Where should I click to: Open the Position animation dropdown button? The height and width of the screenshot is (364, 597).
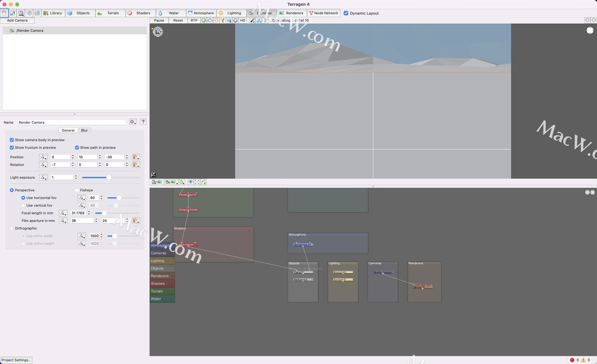43,157
